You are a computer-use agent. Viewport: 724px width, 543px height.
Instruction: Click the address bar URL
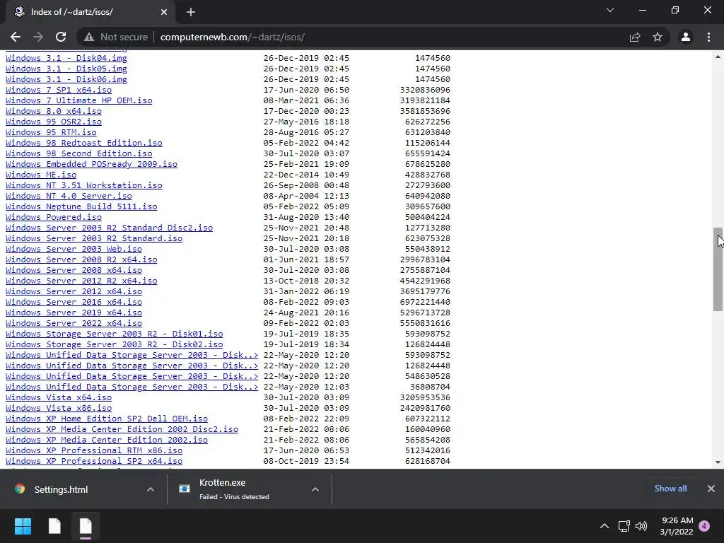click(x=232, y=37)
